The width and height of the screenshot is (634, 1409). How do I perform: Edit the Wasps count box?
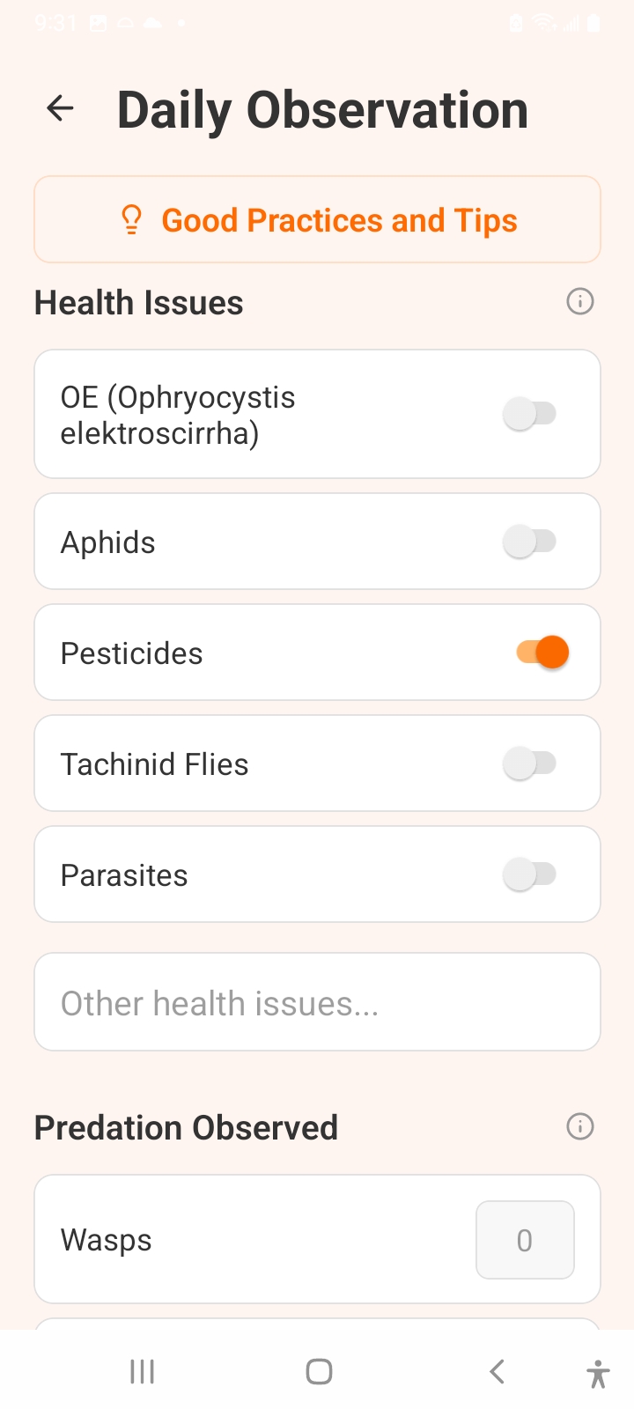pos(525,1240)
